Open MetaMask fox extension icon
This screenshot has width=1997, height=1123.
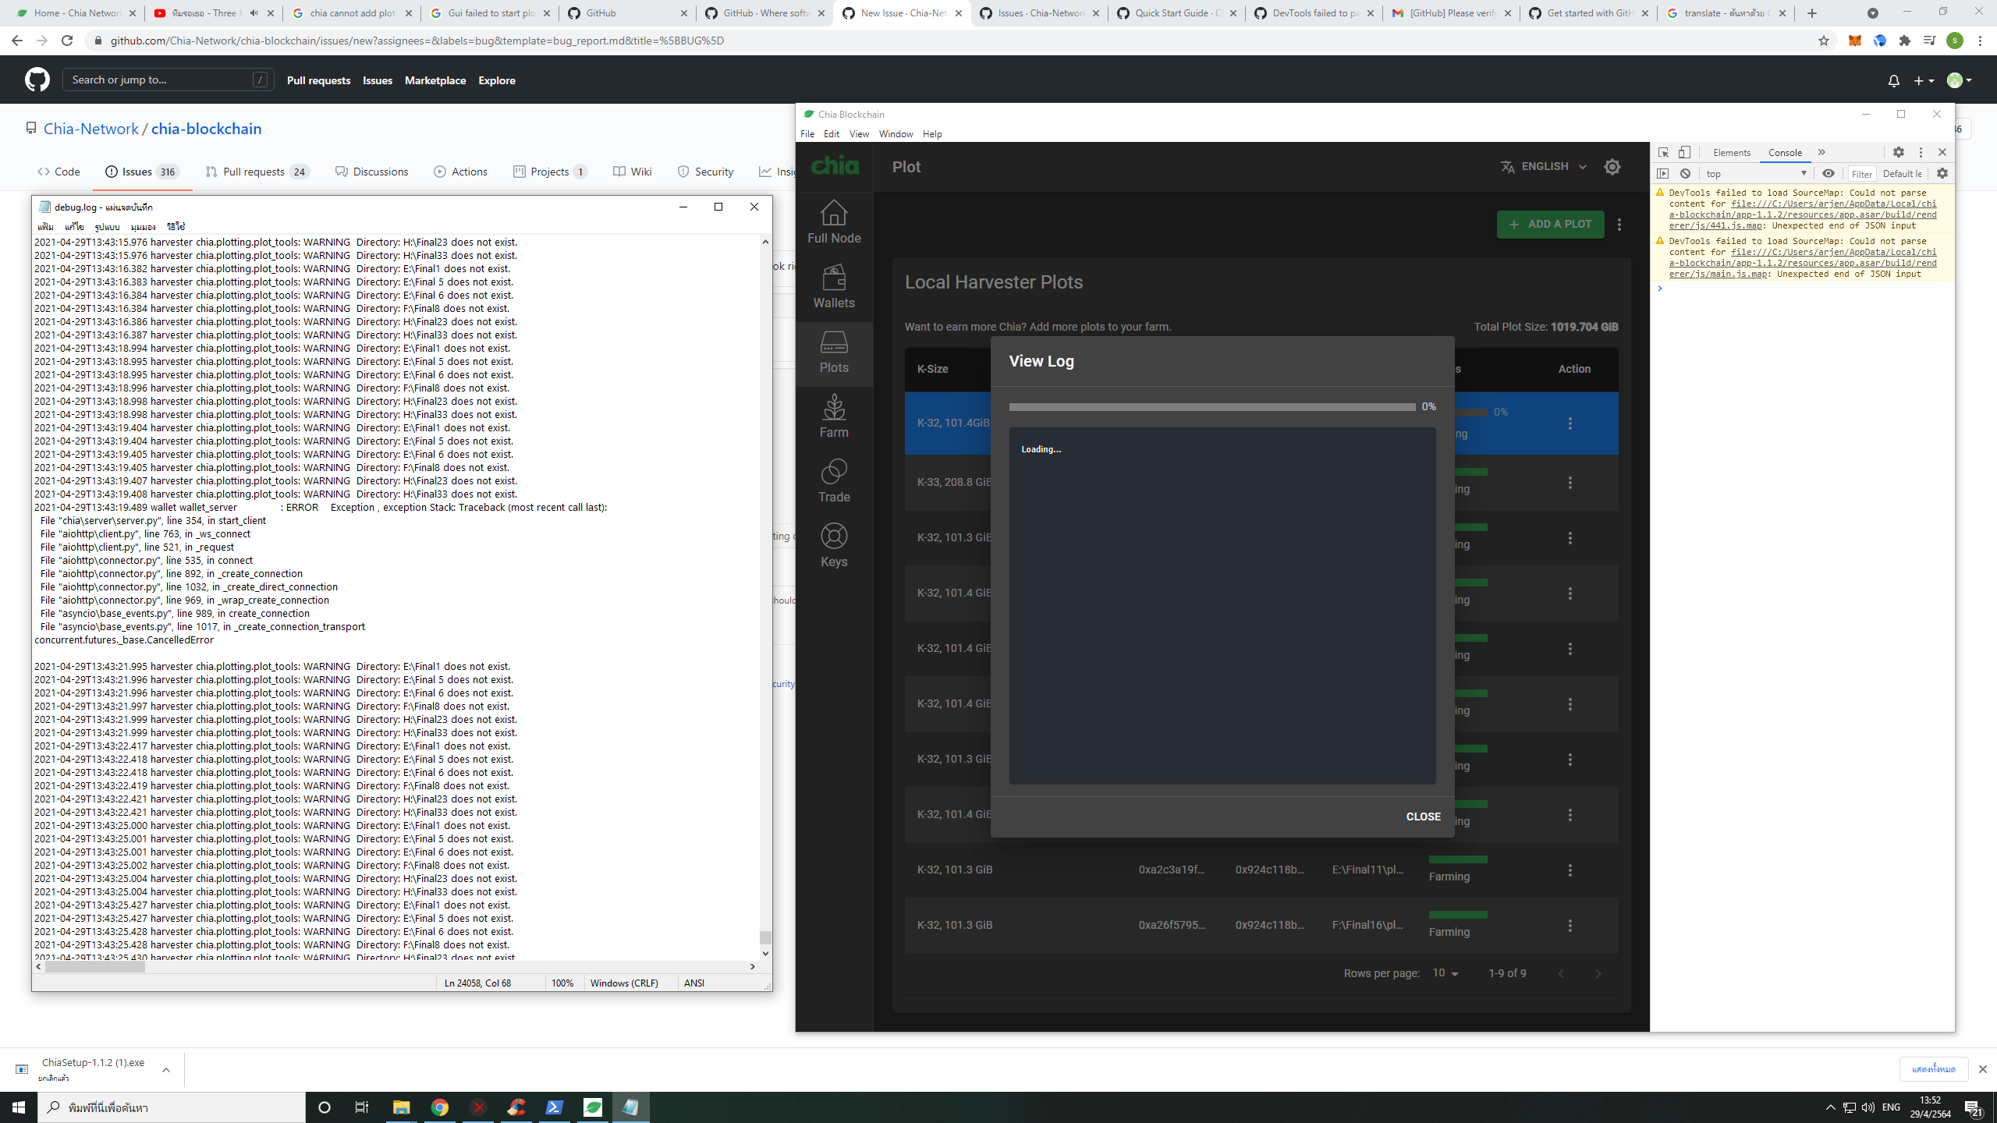(1854, 41)
